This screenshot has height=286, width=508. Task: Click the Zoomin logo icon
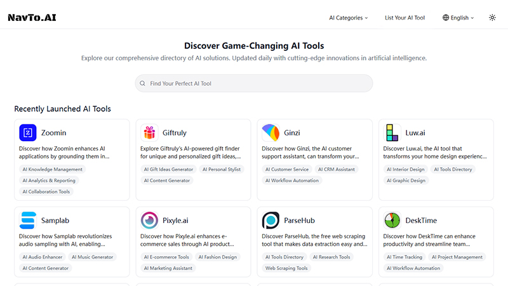point(28,133)
